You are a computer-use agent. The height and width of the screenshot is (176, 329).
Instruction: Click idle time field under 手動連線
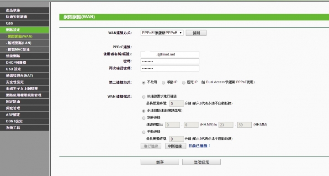coord(176,139)
